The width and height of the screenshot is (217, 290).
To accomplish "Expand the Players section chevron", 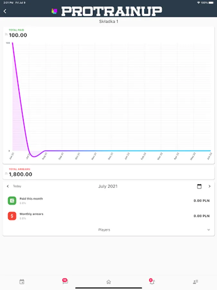I will tap(209, 230).
